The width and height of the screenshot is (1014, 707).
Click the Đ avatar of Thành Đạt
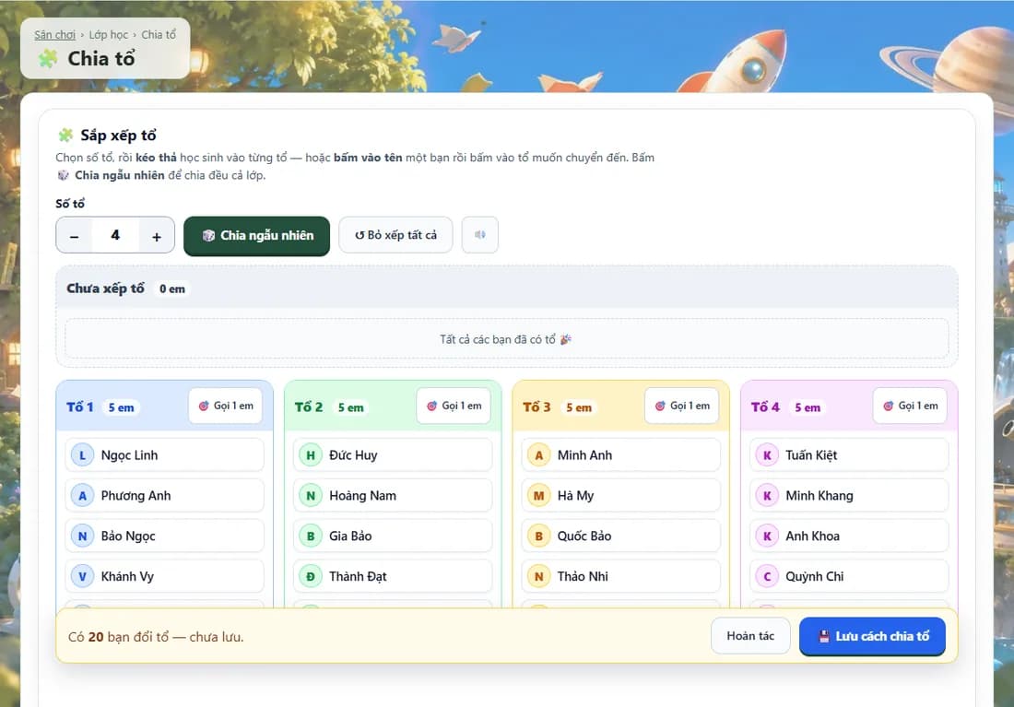[311, 576]
